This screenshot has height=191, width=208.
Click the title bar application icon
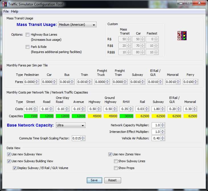point(4,4)
